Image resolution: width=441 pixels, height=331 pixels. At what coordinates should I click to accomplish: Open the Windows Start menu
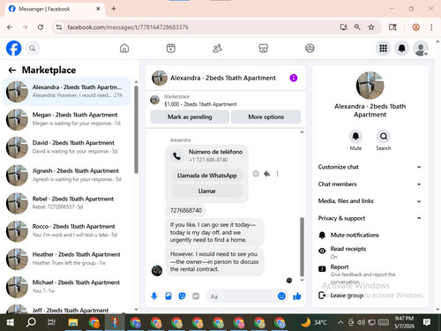(x=11, y=322)
